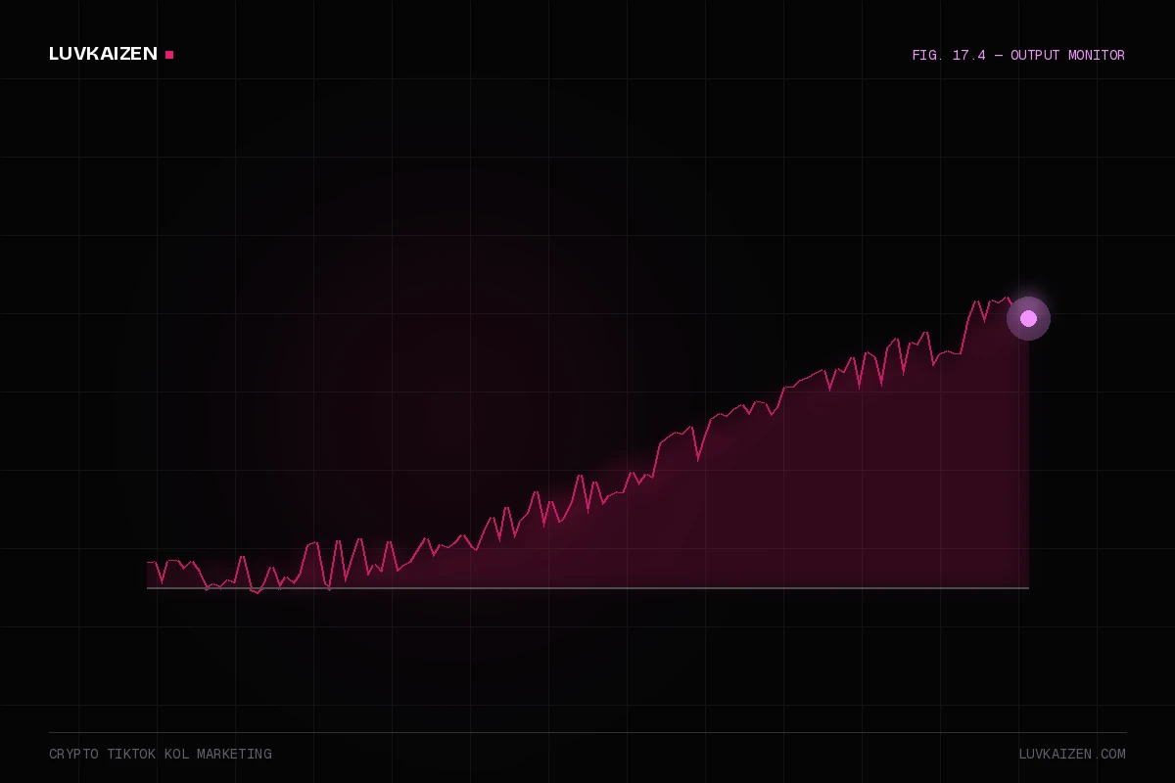This screenshot has width=1175, height=783.
Task: Open the LUVKAIZEN.COM link
Action: [x=1072, y=755]
